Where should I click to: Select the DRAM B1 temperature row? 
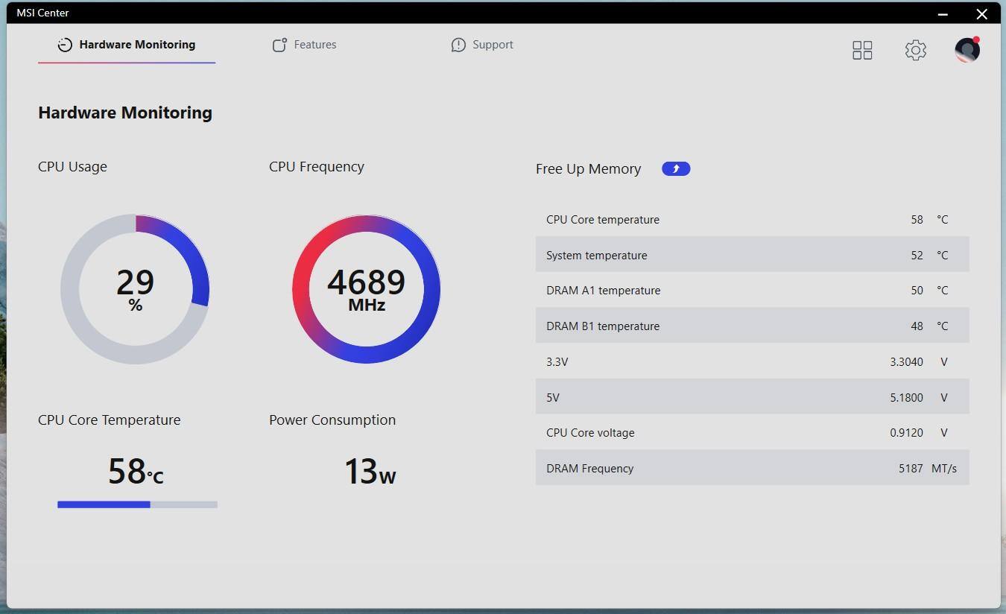(752, 326)
